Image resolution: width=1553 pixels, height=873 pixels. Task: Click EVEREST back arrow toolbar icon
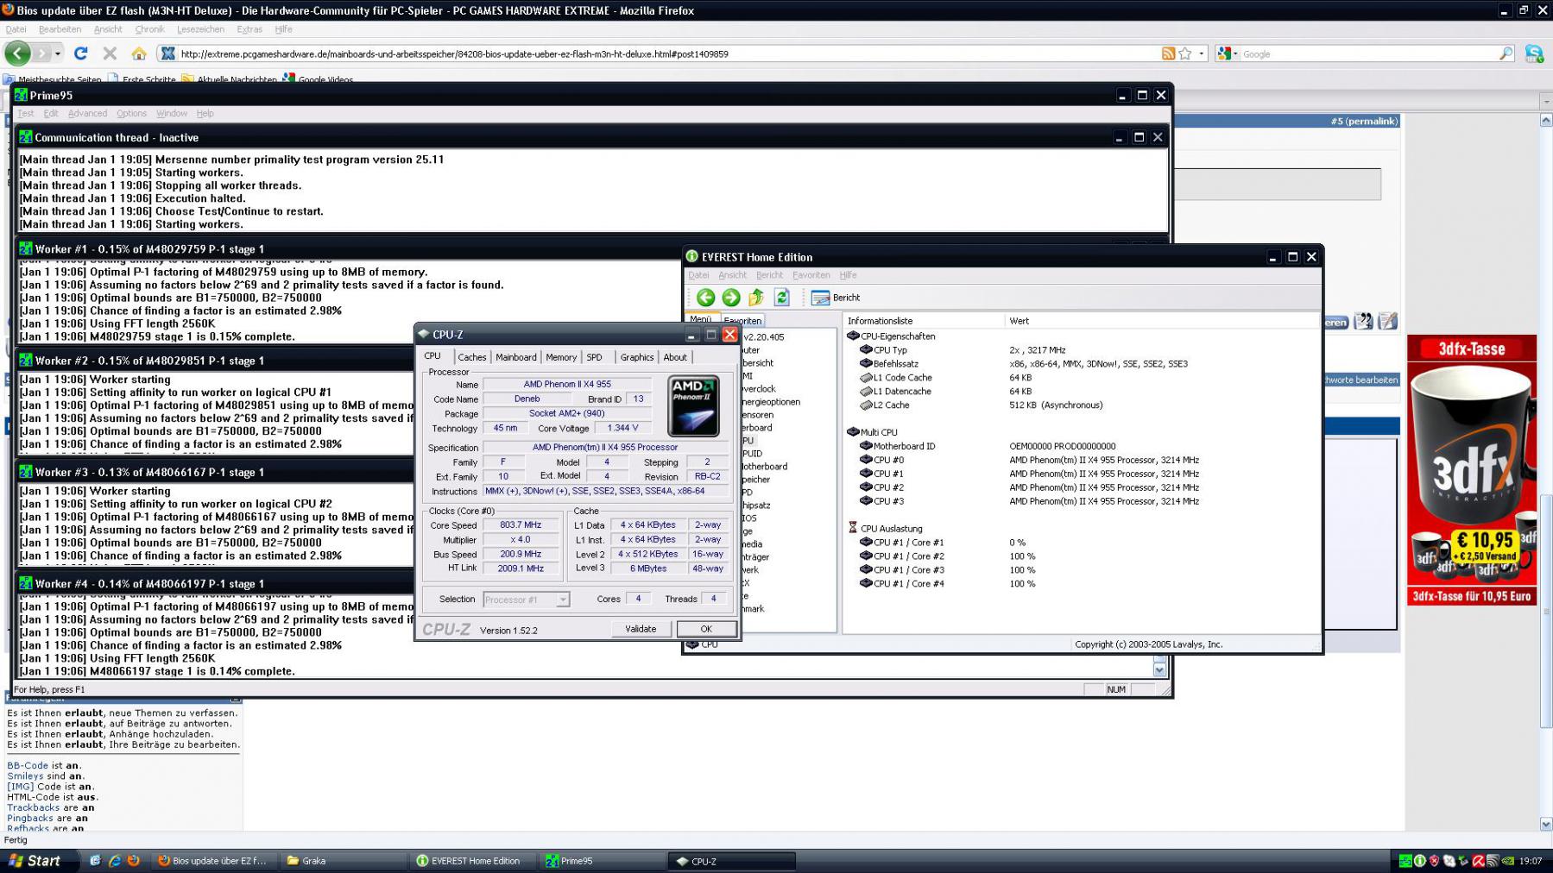point(705,298)
